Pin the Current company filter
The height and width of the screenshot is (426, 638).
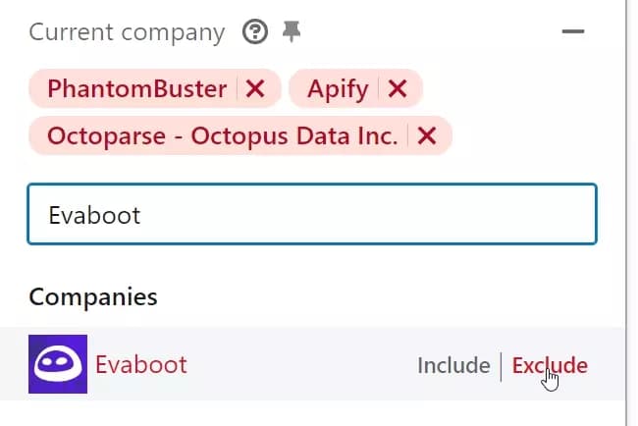pyautogui.click(x=292, y=31)
